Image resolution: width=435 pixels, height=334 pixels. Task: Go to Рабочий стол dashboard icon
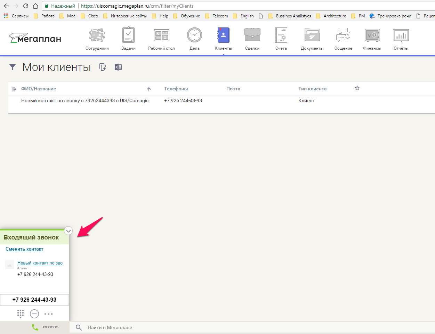tap(161, 36)
